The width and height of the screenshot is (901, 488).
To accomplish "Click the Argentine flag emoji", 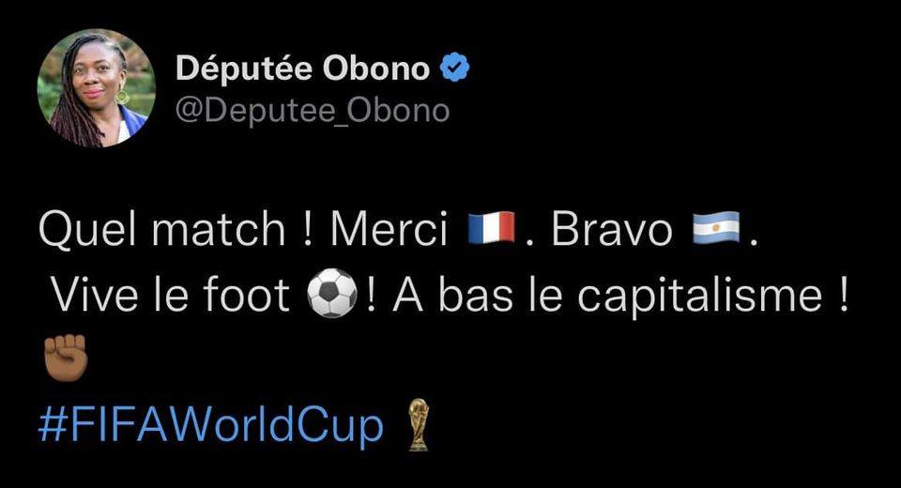I will pyautogui.click(x=715, y=230).
